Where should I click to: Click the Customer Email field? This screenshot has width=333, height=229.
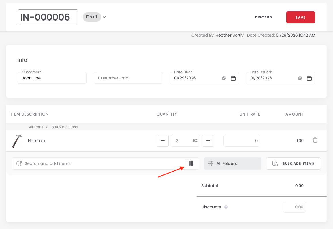(128, 78)
